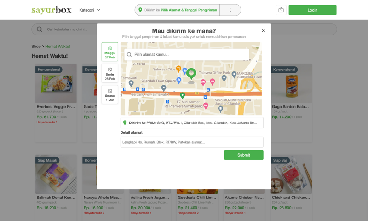Close the delivery address dialog
Viewport: 368px width, 221px height.
(263, 30)
